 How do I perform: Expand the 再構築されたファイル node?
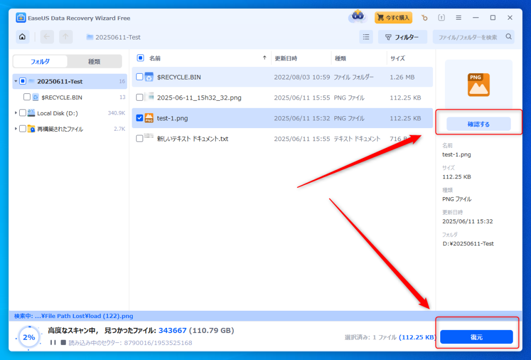click(16, 129)
